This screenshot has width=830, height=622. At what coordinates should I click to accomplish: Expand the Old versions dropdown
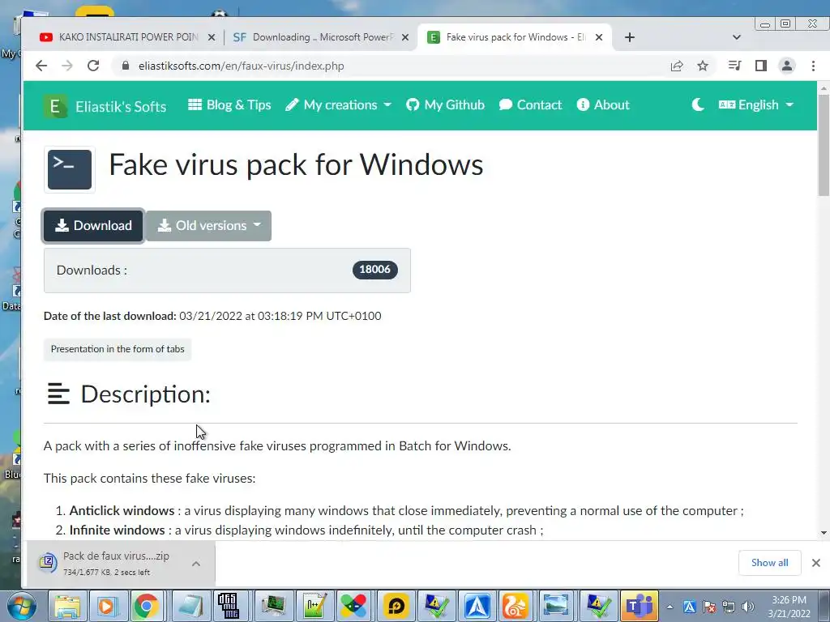click(x=208, y=226)
